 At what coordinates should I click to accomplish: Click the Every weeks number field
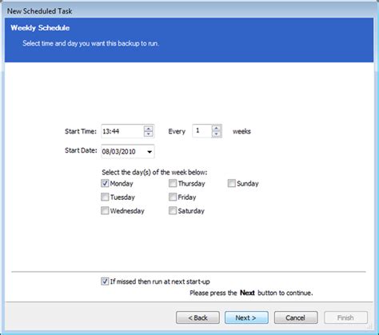coord(202,131)
